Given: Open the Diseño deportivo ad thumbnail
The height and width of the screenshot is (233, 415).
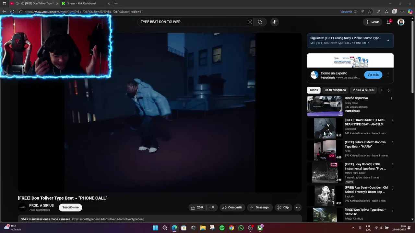Looking at the screenshot, I should 325,106.
